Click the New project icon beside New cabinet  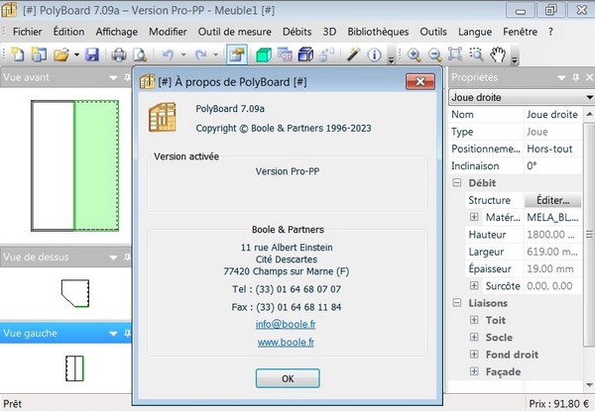39,54
